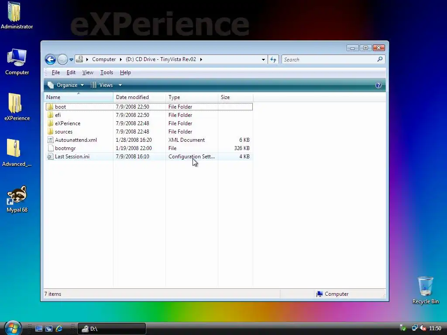
Task: Select the Advanced_ zip desktop icon
Action: pos(17,153)
